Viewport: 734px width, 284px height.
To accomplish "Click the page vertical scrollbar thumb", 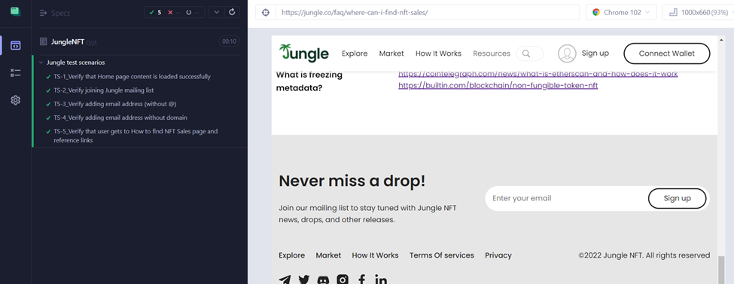I will (x=721, y=270).
